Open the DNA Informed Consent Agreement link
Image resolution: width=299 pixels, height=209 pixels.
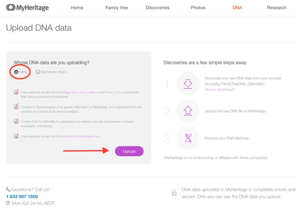pyautogui.click(x=78, y=136)
